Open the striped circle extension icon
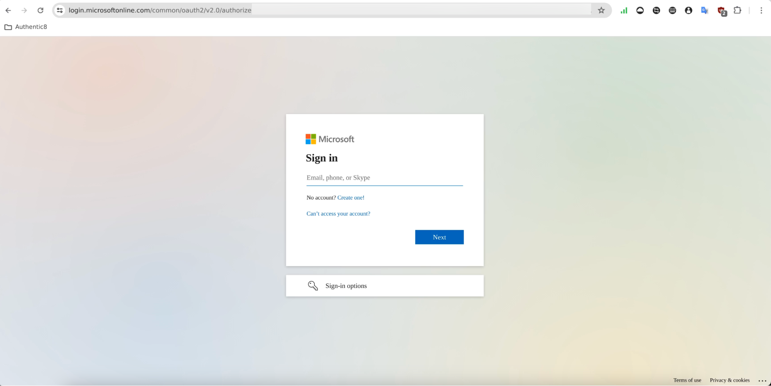 [x=656, y=10]
